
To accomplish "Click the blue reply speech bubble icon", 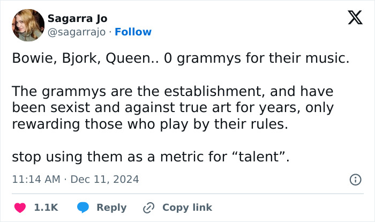I will pos(83,208).
